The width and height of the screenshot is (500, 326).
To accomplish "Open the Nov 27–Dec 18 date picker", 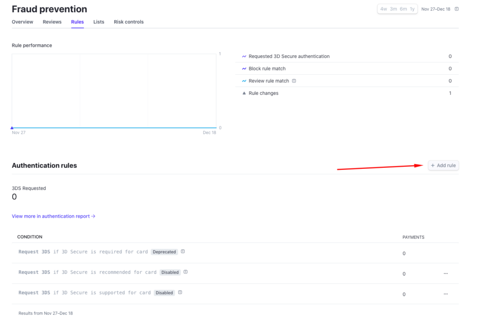I will [x=437, y=9].
